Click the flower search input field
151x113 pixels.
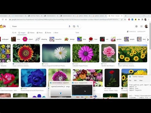40,26
